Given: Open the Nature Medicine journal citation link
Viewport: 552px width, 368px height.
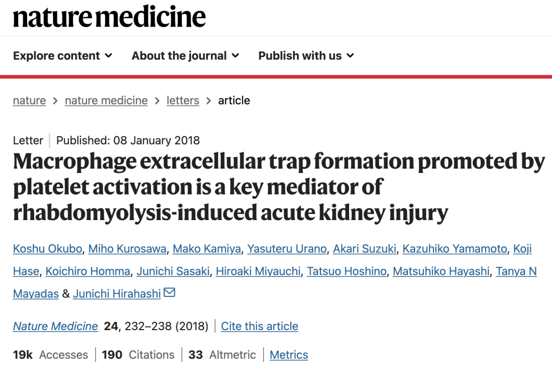Looking at the screenshot, I should (x=55, y=326).
